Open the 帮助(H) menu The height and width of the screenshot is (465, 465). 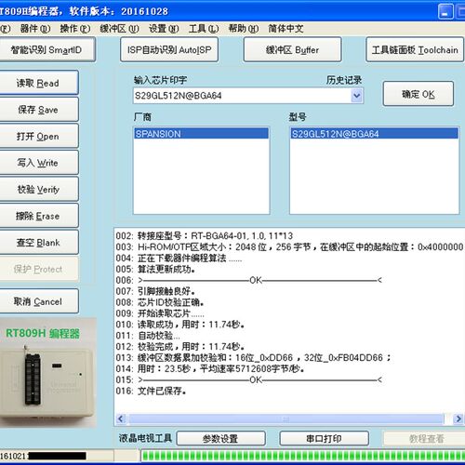pos(244,29)
